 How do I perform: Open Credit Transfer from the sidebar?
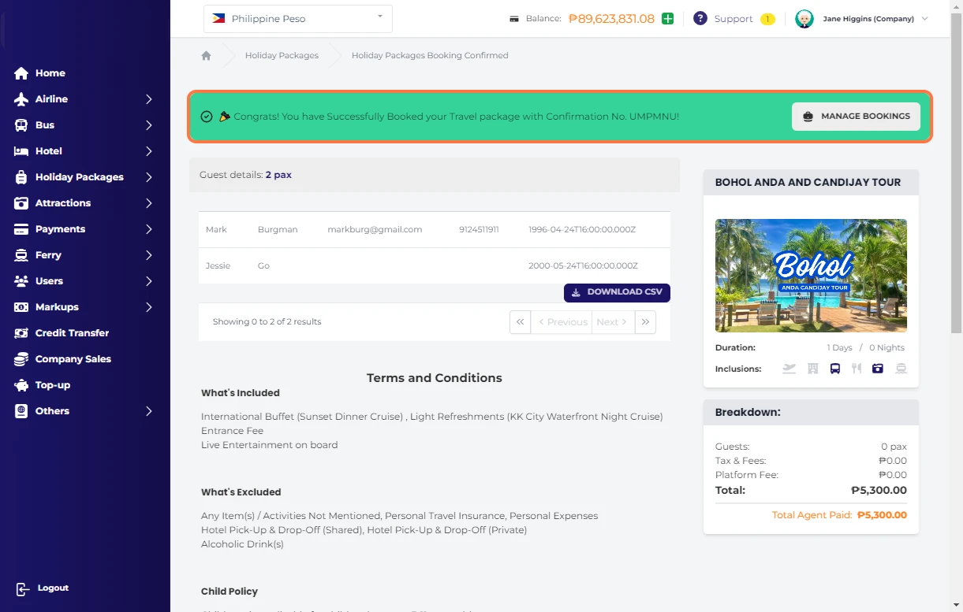tap(72, 333)
